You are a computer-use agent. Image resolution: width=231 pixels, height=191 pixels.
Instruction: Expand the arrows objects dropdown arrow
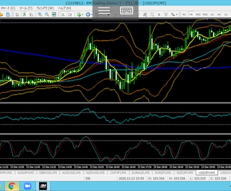(177, 15)
